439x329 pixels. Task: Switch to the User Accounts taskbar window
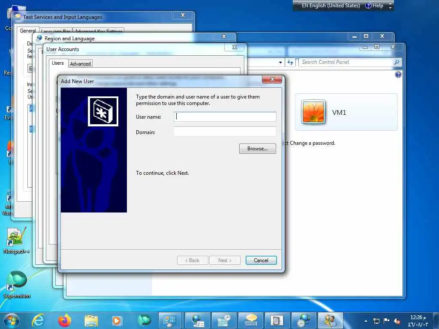click(330, 320)
